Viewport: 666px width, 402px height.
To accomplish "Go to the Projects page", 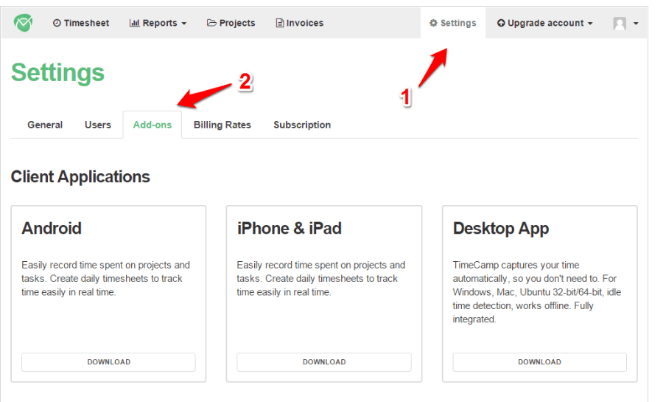I will pyautogui.click(x=231, y=23).
